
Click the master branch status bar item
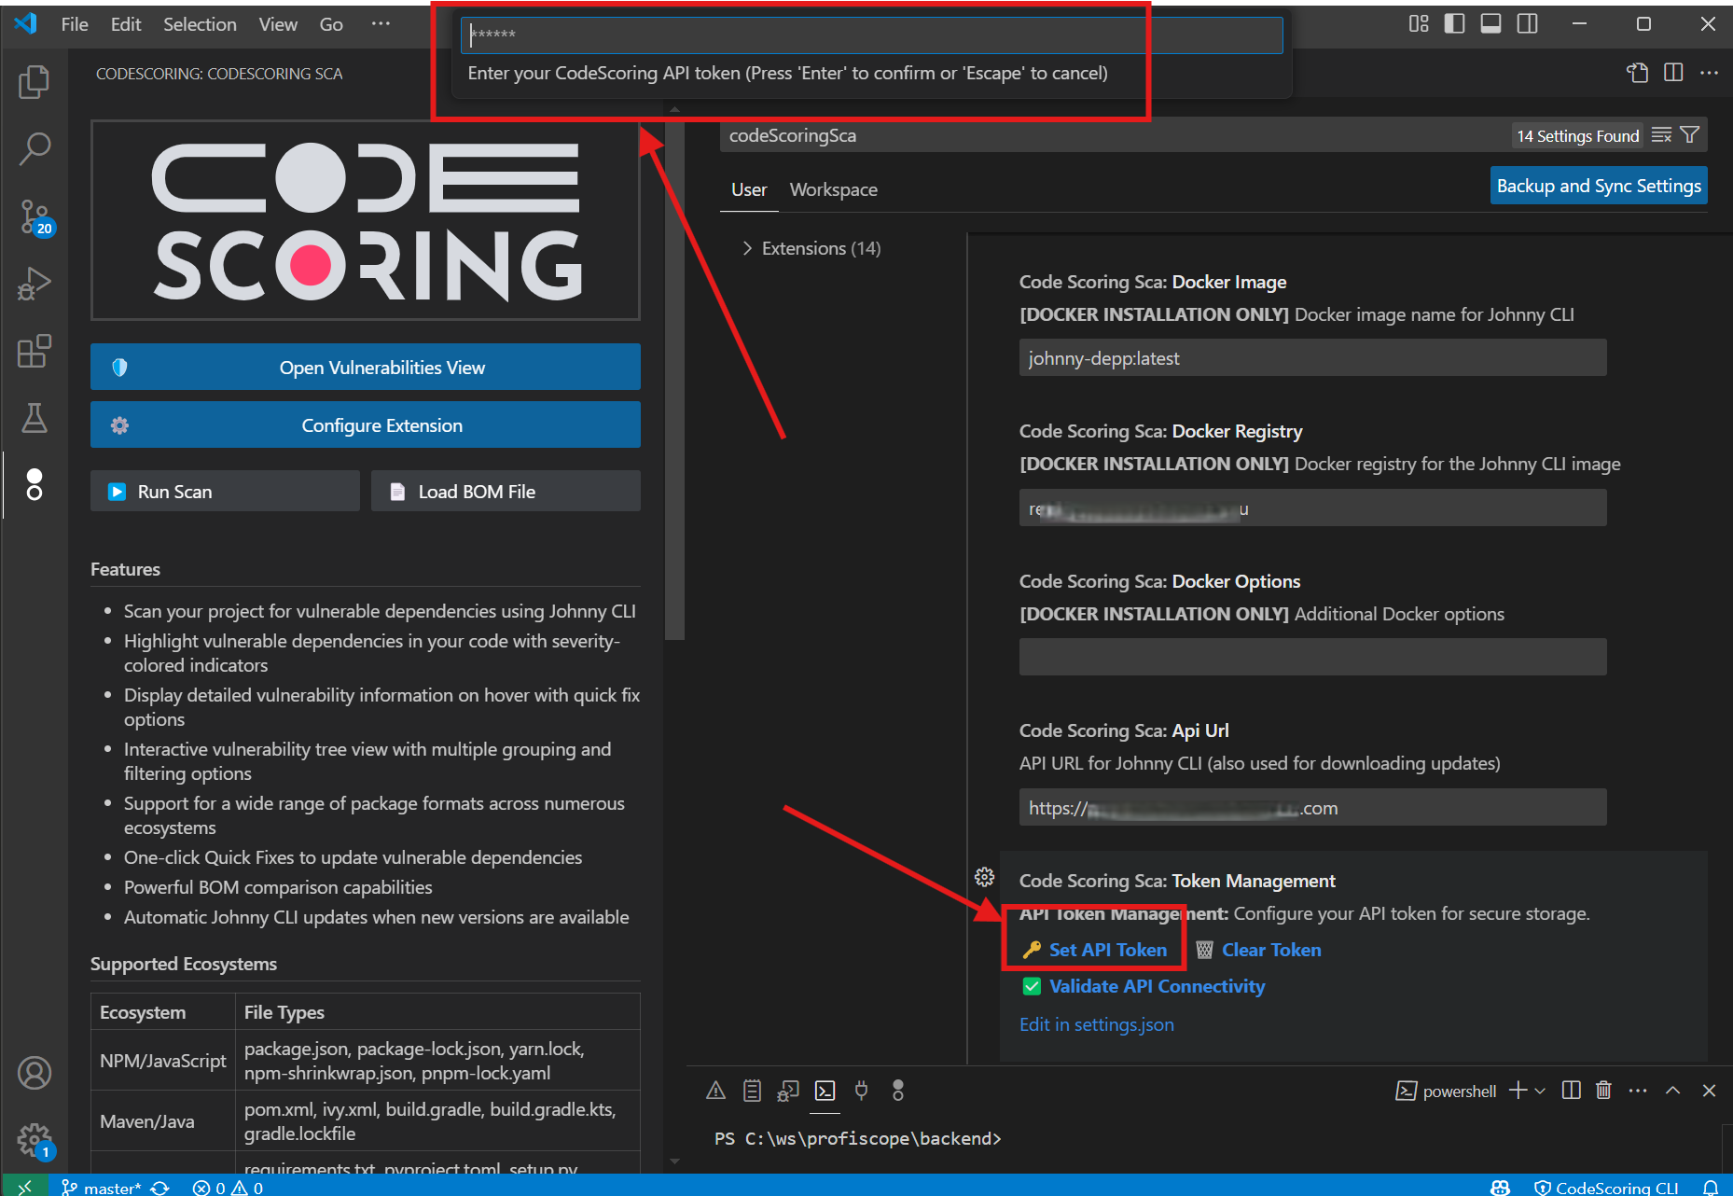[101, 1187]
